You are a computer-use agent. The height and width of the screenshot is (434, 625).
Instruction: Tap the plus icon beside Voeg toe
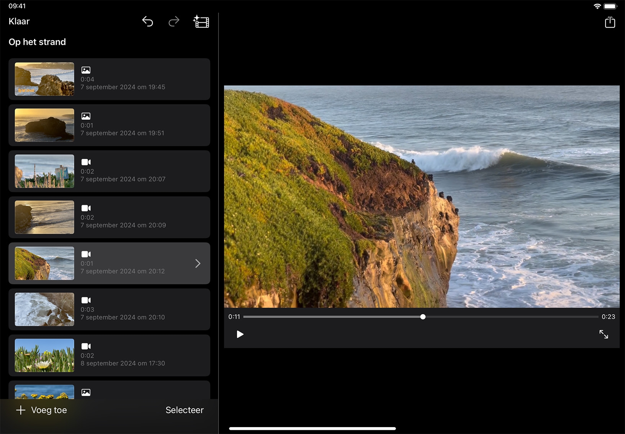click(x=21, y=410)
